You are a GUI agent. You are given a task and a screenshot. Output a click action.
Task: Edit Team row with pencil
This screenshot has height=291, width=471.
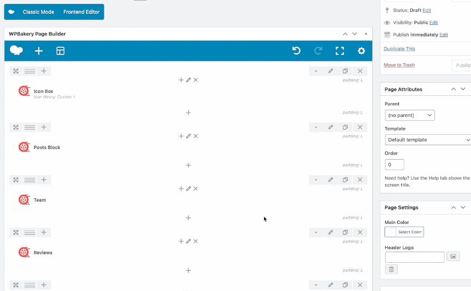331,180
